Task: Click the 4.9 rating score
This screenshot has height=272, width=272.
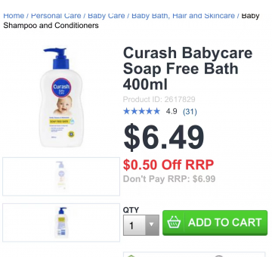Action: click(172, 111)
